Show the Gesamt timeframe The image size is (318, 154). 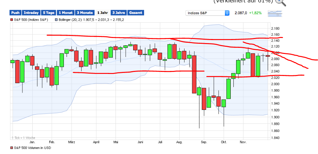click(x=136, y=13)
